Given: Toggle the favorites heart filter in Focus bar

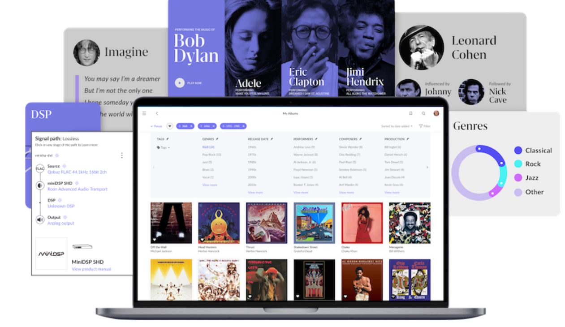Looking at the screenshot, I should 170,126.
